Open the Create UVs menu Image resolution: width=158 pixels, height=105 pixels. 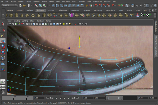[97, 1]
